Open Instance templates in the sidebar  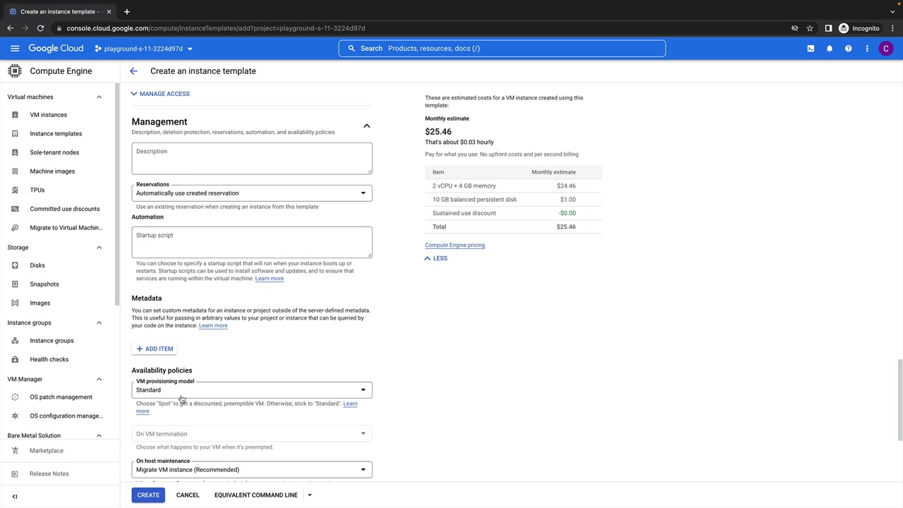click(x=56, y=133)
